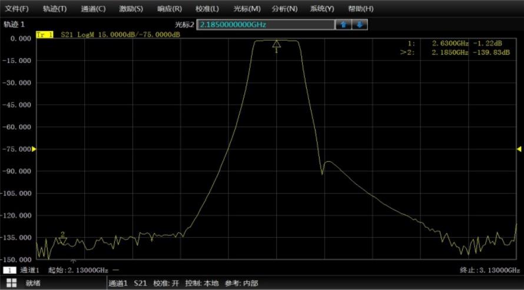Open the 激励(S) menu
524x290 pixels.
[x=131, y=9]
